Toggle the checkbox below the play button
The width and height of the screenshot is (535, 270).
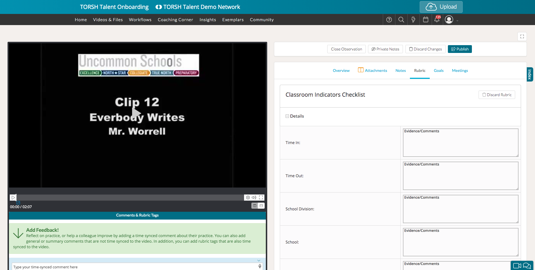(18, 203)
